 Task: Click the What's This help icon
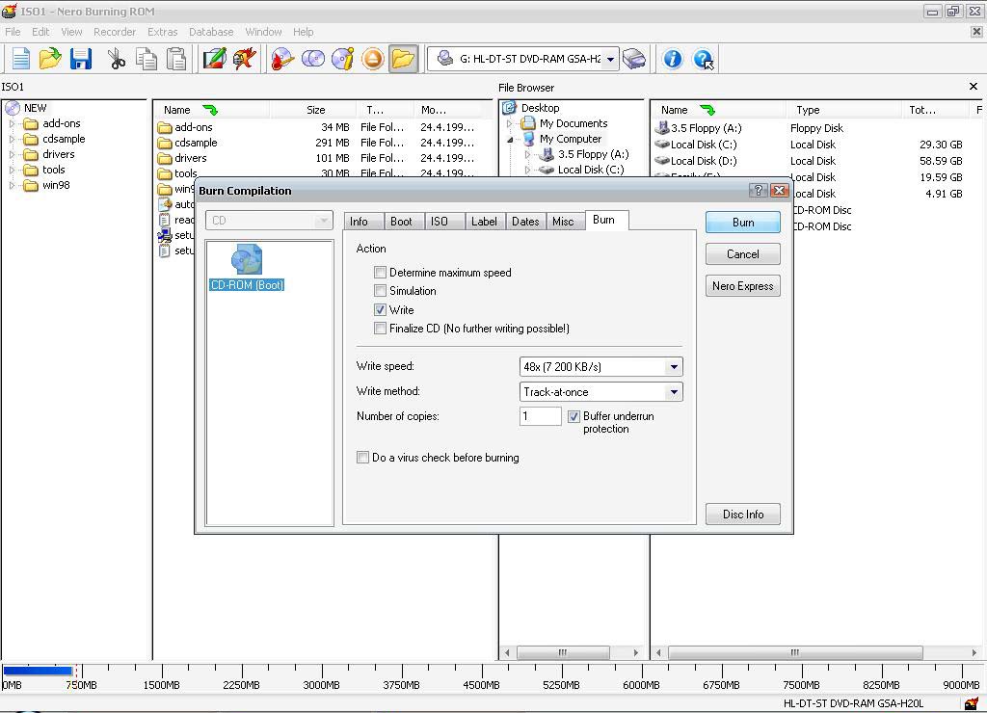[x=703, y=59]
